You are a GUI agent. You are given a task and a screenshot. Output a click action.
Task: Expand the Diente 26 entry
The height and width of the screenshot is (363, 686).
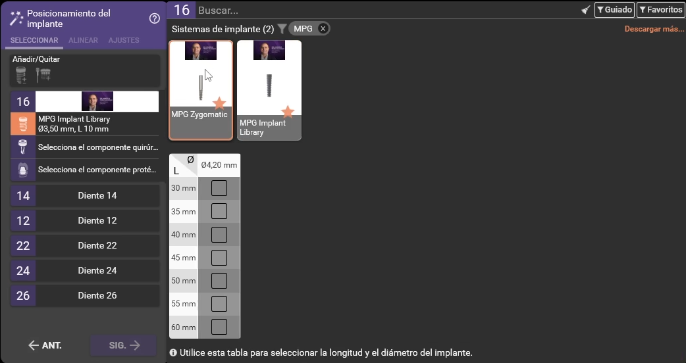pos(97,295)
